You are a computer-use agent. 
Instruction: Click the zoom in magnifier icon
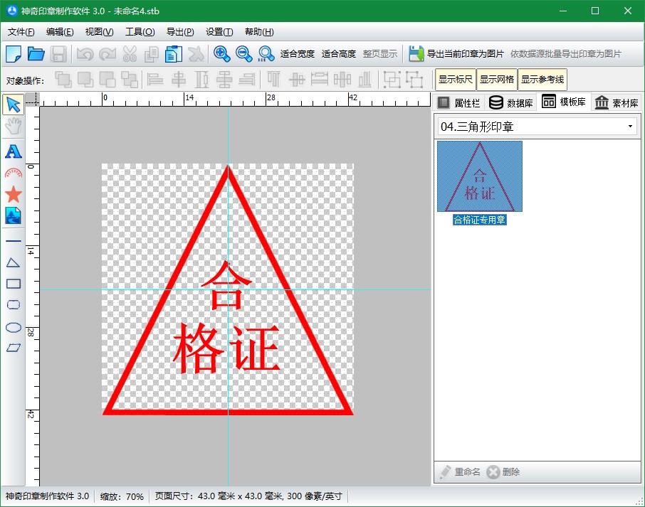pos(221,53)
